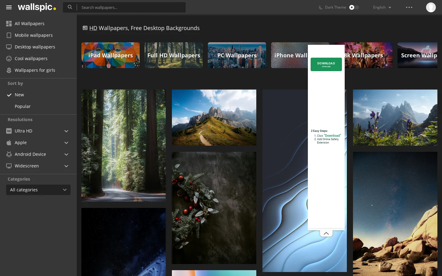Open the user profile avatar
Screen dimensions: 442x276
tap(431, 7)
